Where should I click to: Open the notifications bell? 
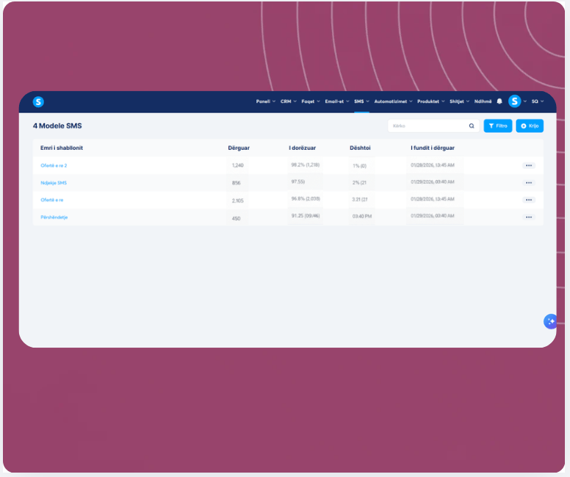(499, 101)
